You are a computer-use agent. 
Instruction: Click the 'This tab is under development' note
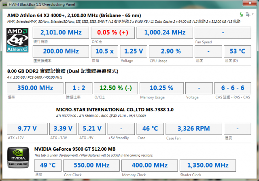(93, 155)
